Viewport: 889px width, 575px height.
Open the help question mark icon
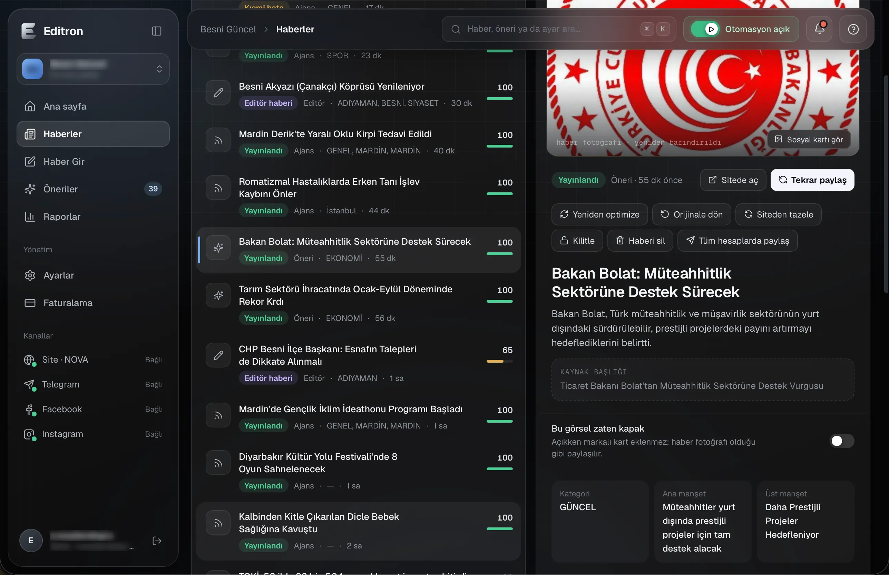coord(853,29)
